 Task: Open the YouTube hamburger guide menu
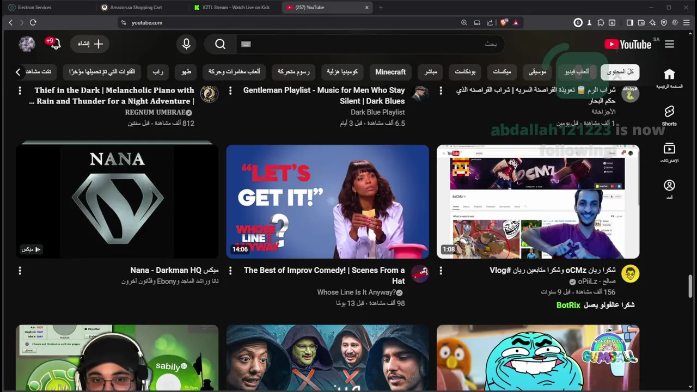point(669,44)
